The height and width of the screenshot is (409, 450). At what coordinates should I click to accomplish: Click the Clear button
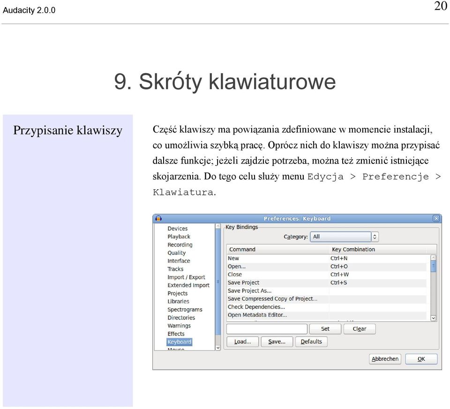360,329
